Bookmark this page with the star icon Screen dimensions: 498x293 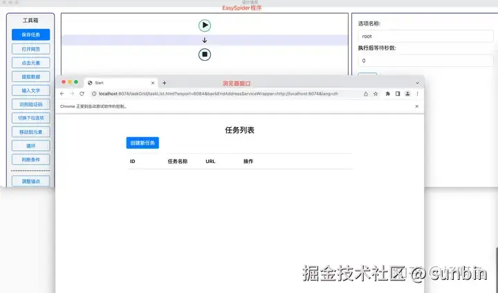[376, 94]
